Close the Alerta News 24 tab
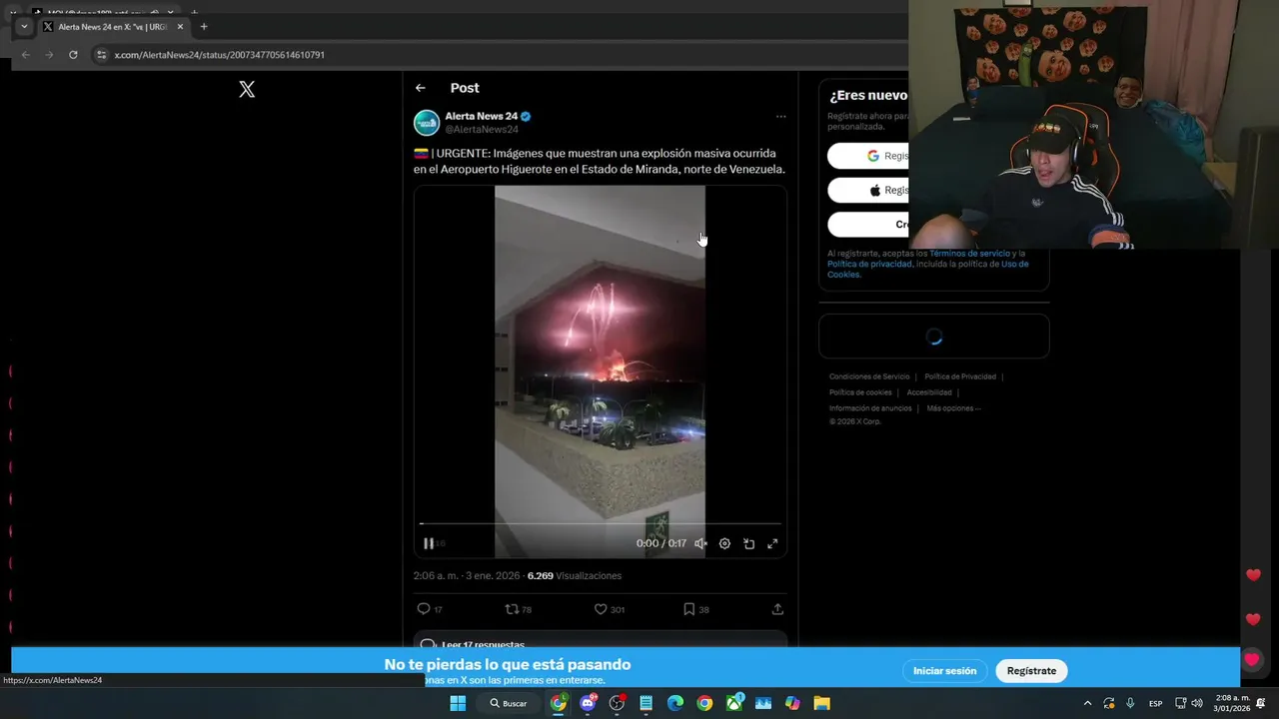Viewport: 1279px width, 719px height. pyautogui.click(x=180, y=27)
